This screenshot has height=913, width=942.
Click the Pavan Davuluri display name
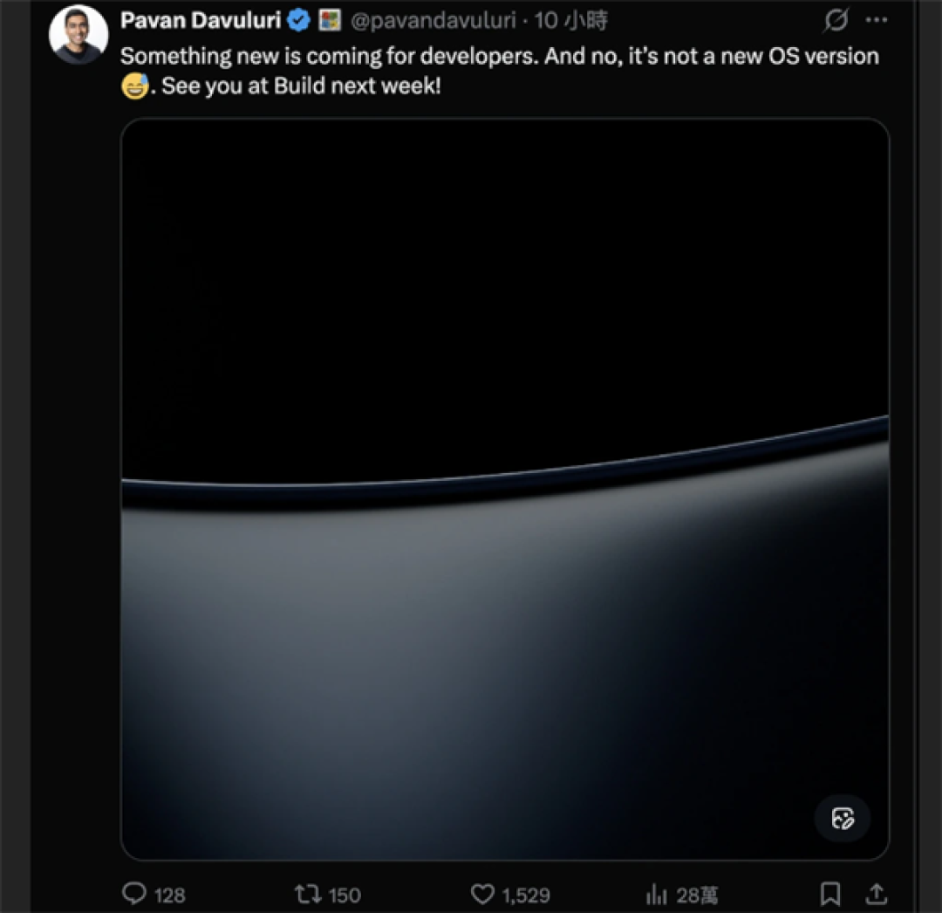(x=201, y=20)
